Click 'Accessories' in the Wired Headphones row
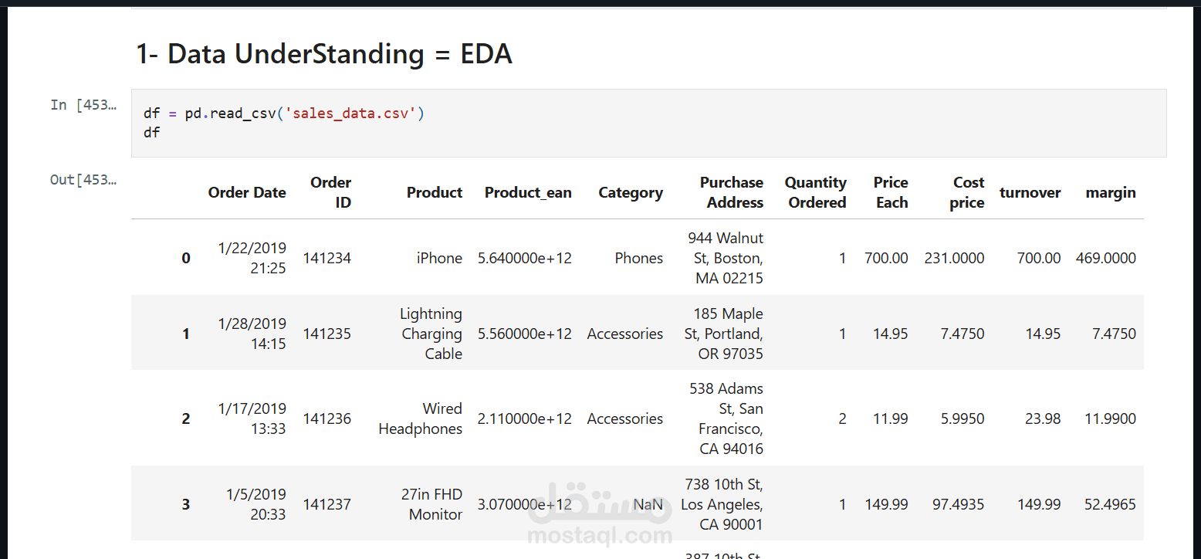Image resolution: width=1201 pixels, height=559 pixels. [x=624, y=418]
